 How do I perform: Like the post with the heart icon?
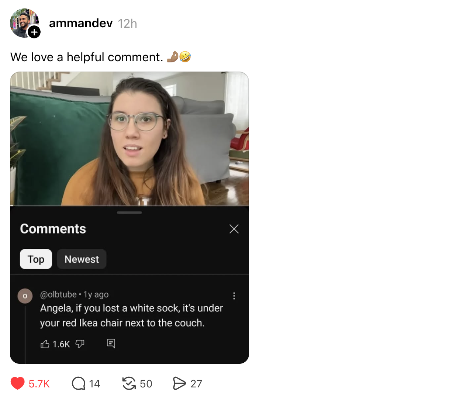pyautogui.click(x=17, y=383)
